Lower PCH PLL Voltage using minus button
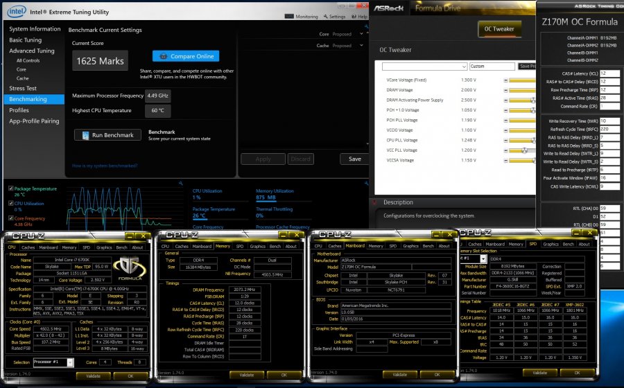Image resolution: width=624 pixels, height=388 pixels. [505, 120]
